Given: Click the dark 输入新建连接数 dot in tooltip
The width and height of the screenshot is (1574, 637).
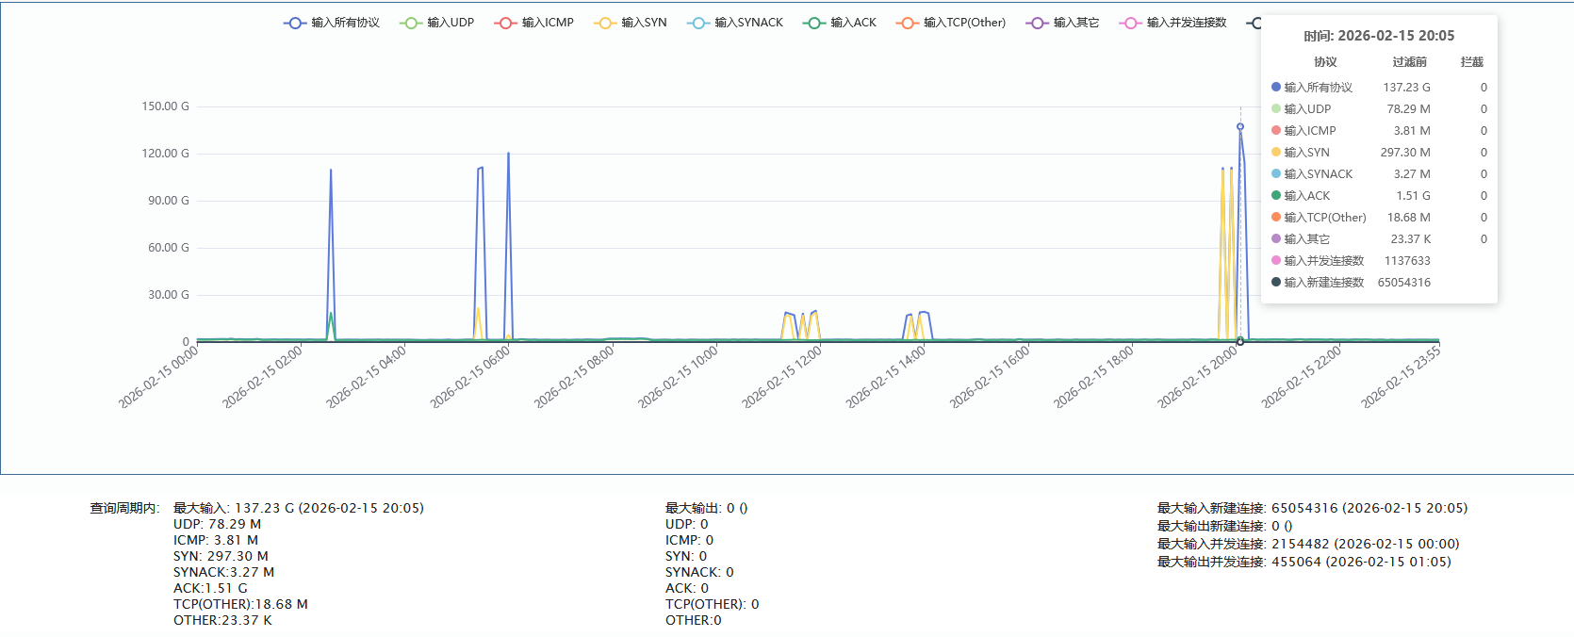Looking at the screenshot, I should point(1276,282).
